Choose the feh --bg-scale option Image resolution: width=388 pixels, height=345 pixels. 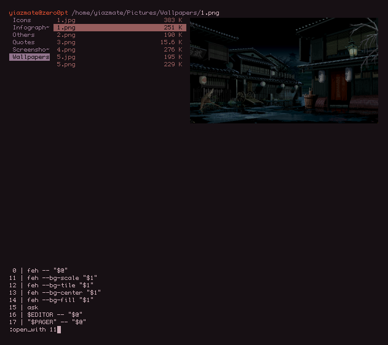(60, 277)
